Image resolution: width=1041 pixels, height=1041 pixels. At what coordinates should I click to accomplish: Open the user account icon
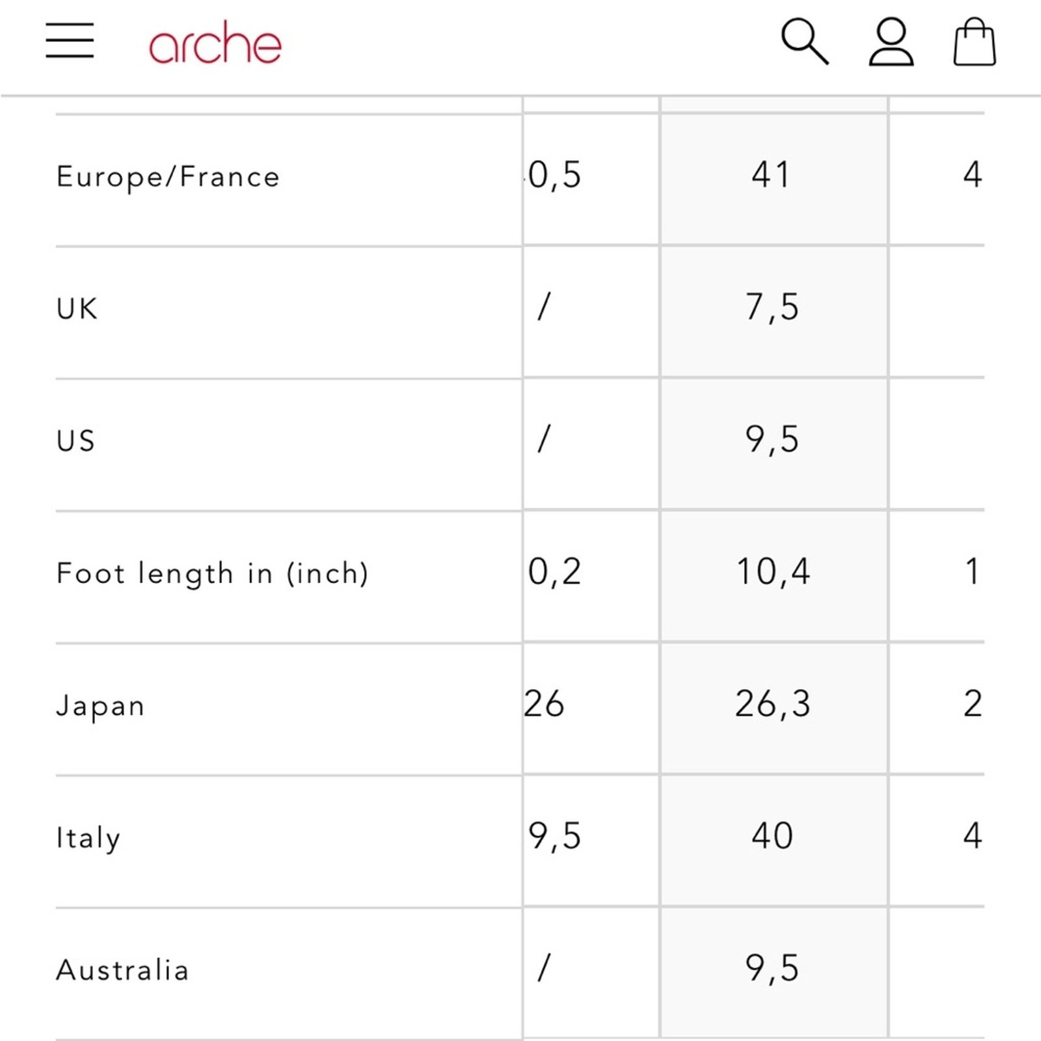coord(891,42)
